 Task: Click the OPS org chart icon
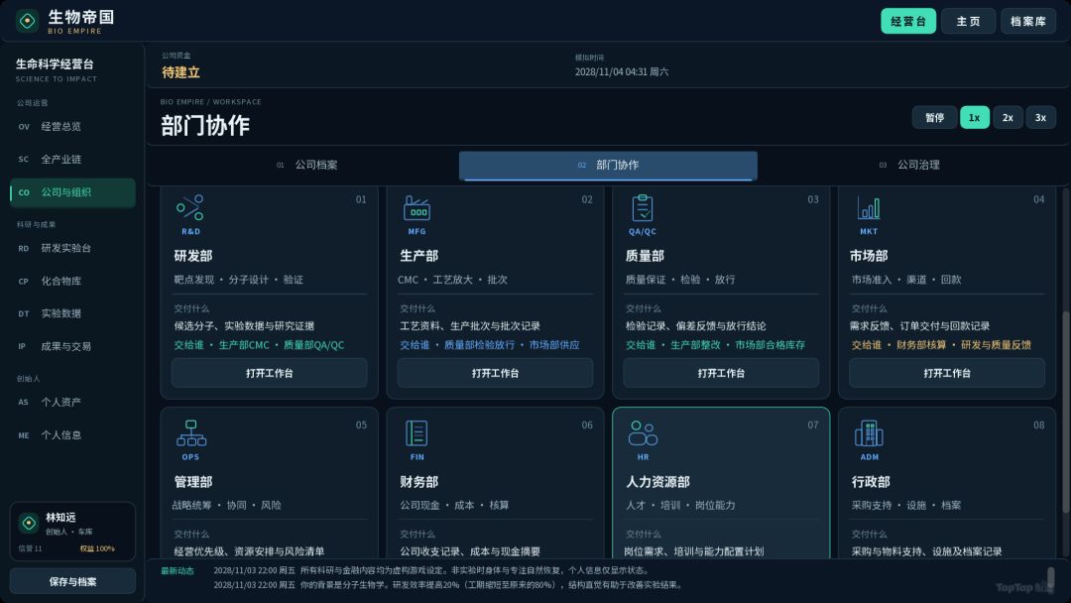coord(191,433)
